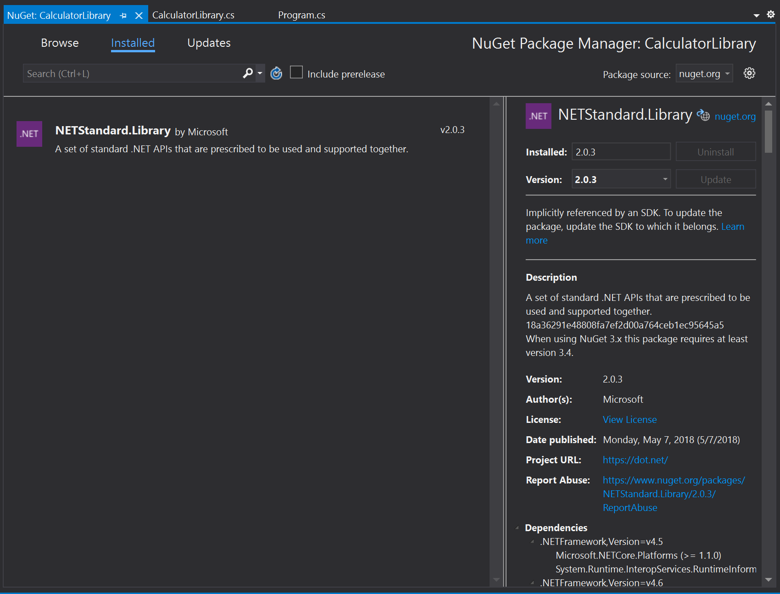Click the search magnifier icon
The width and height of the screenshot is (780, 594).
(248, 73)
